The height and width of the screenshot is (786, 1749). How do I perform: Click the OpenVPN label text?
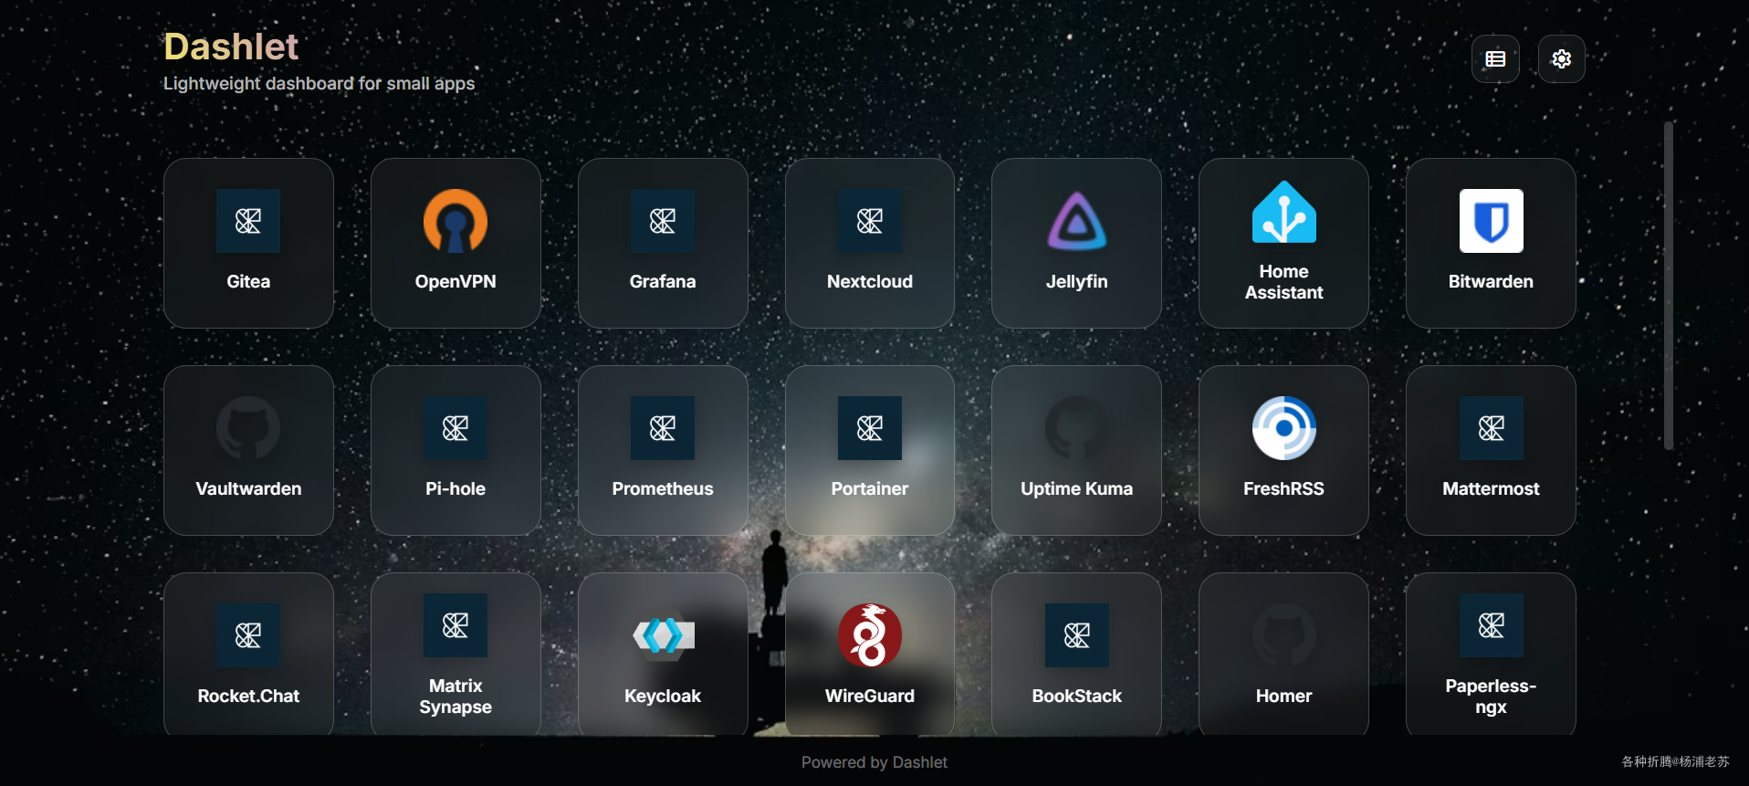(456, 281)
